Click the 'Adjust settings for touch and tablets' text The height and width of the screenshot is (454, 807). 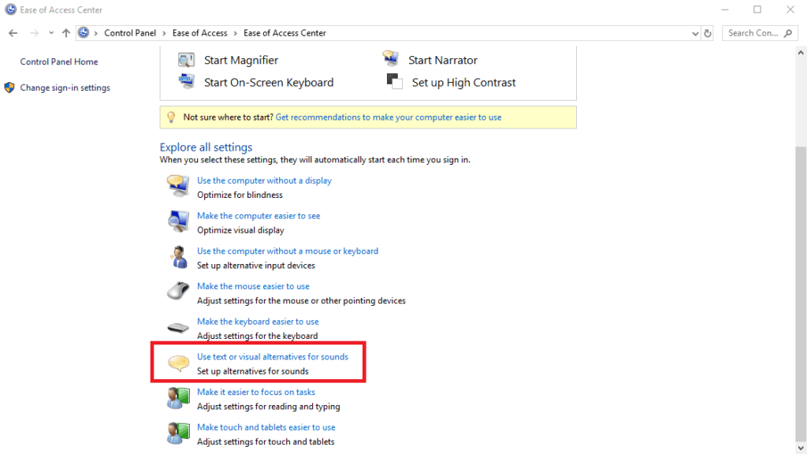[266, 441]
